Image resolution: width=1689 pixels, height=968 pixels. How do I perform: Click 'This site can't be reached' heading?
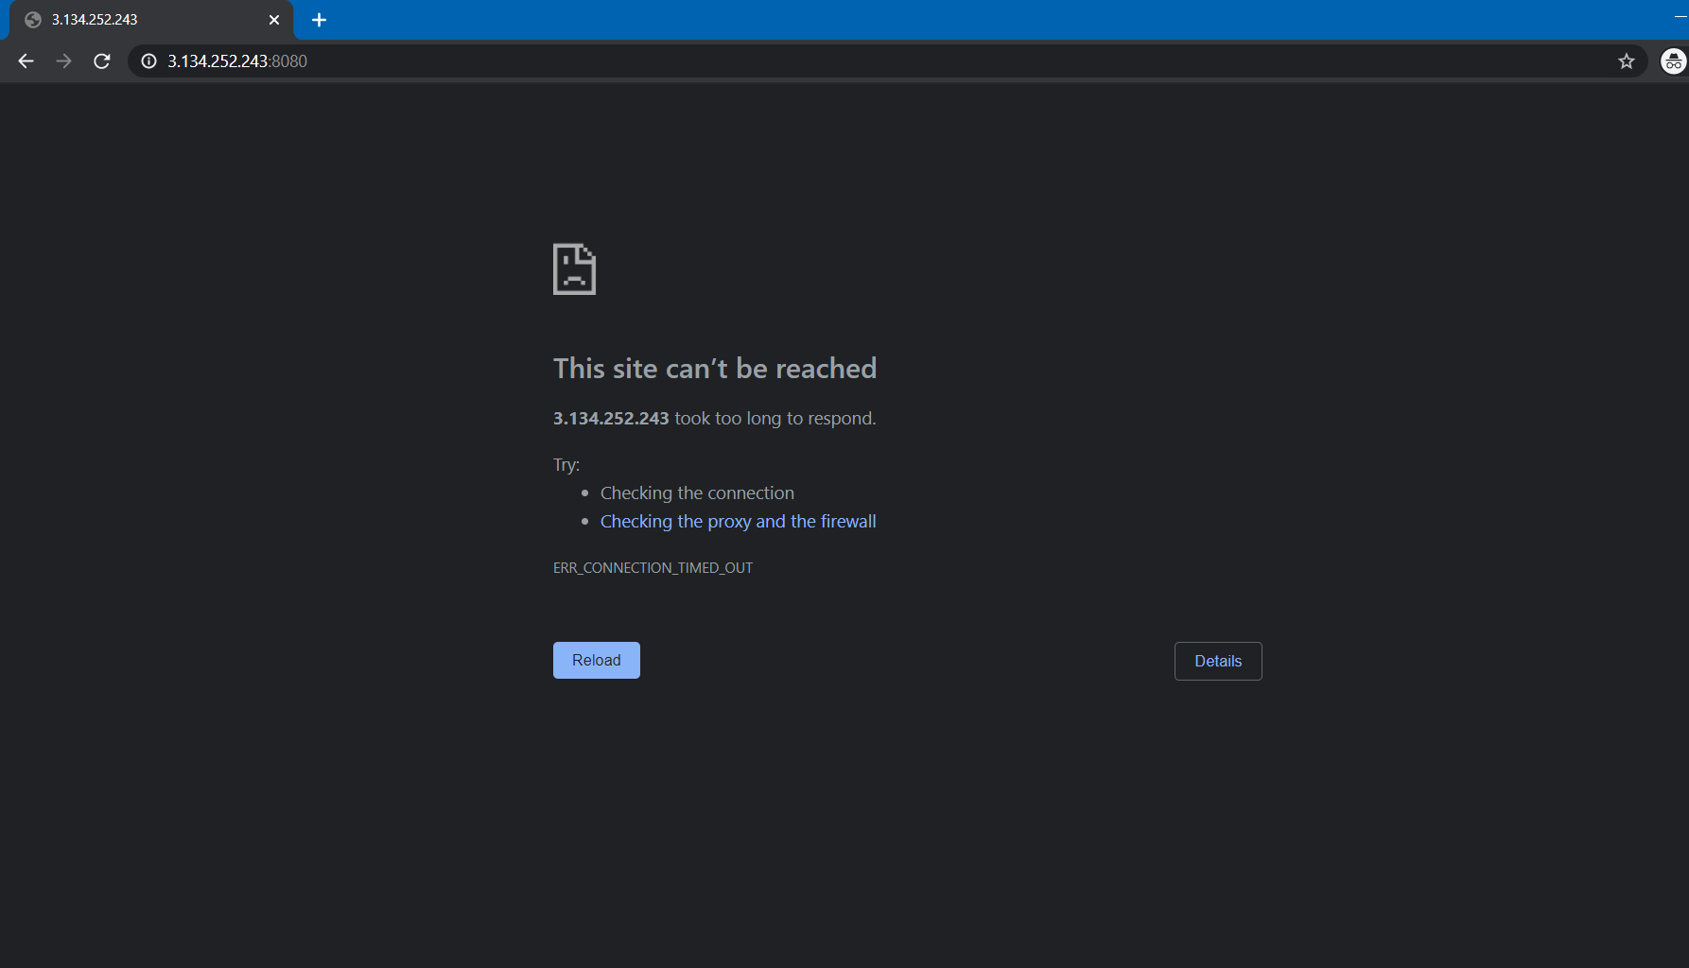(715, 369)
